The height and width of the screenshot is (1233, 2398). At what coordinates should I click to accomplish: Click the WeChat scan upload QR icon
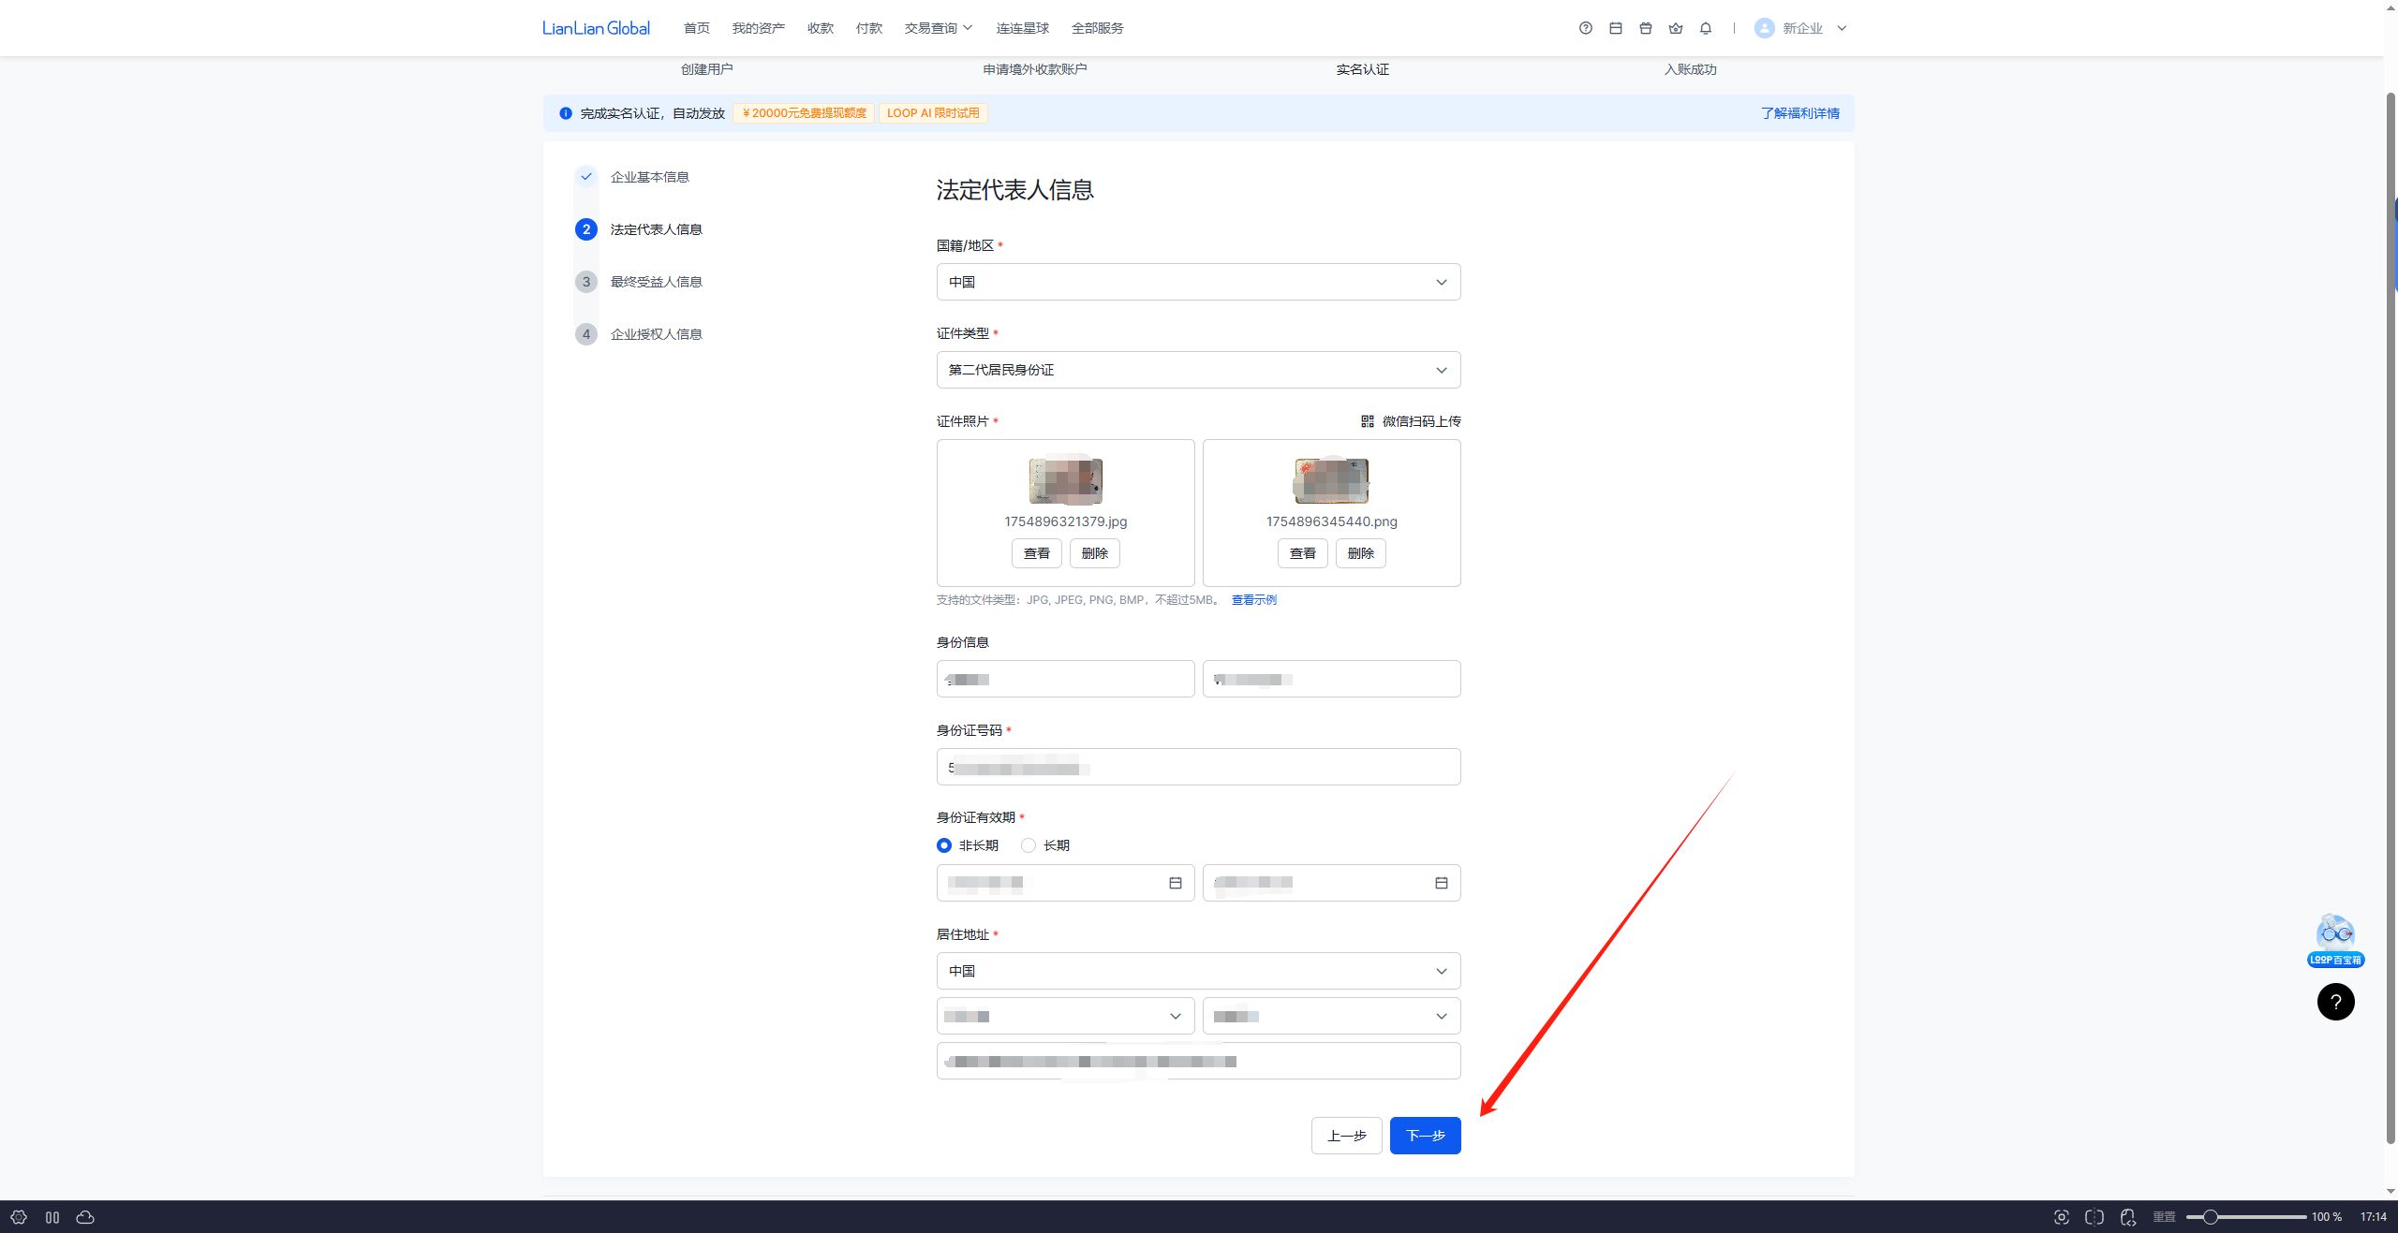(x=1368, y=421)
